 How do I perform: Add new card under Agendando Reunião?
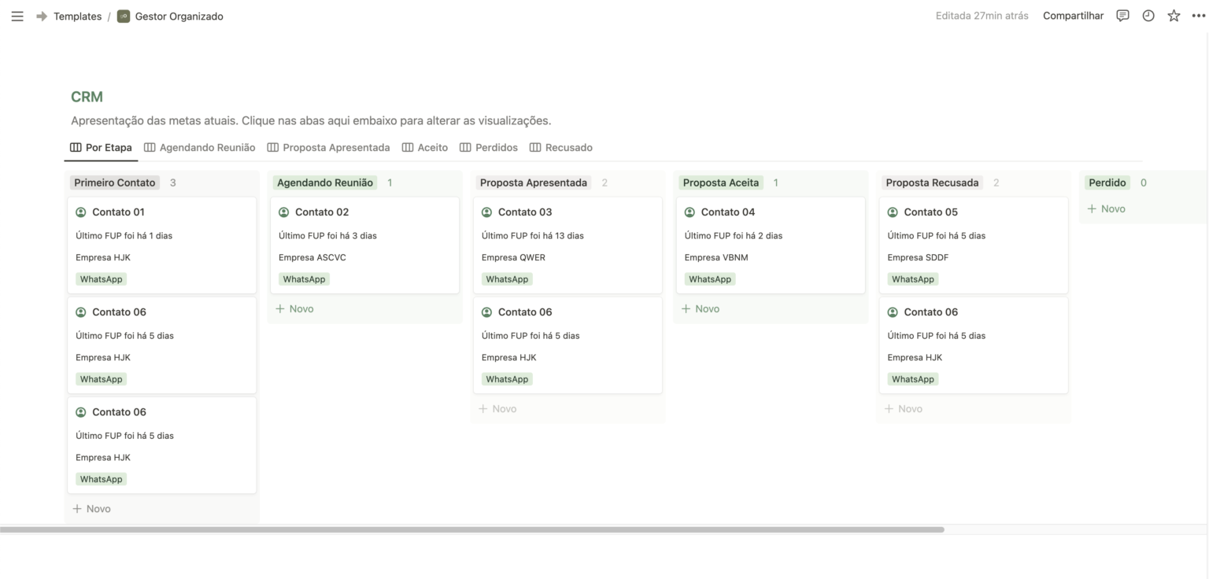click(294, 308)
